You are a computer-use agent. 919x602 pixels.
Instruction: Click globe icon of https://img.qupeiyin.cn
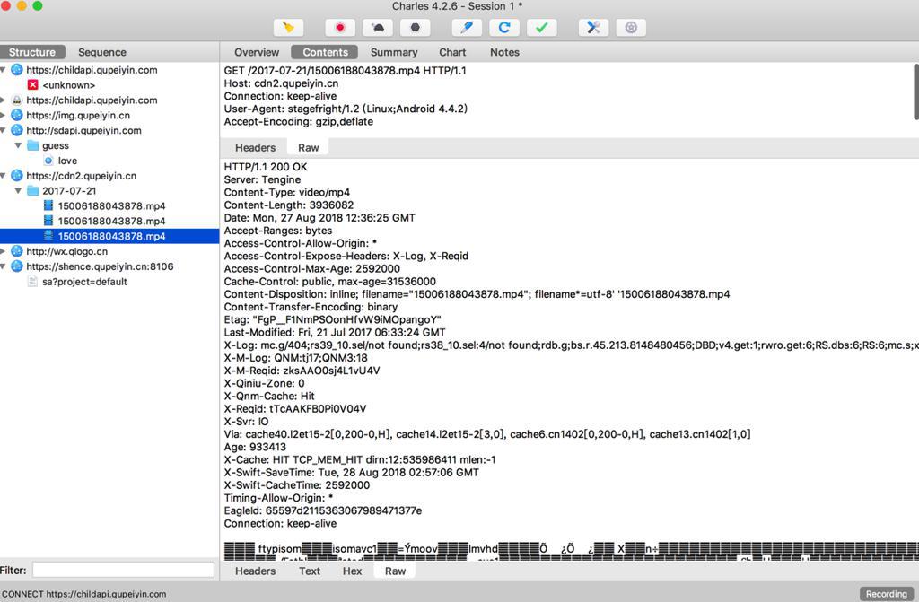17,115
